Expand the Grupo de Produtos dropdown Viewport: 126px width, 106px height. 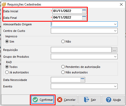point(115,57)
